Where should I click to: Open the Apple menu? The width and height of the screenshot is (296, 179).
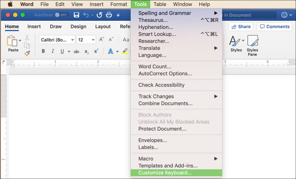pos(10,4)
